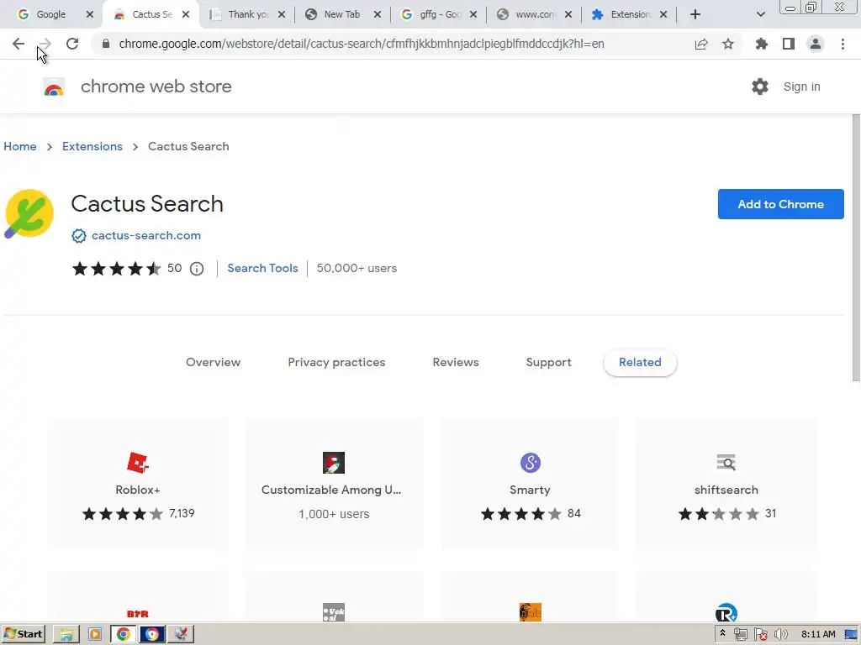Open the Support section tab
Viewport: 861px width, 645px height.
coord(548,363)
